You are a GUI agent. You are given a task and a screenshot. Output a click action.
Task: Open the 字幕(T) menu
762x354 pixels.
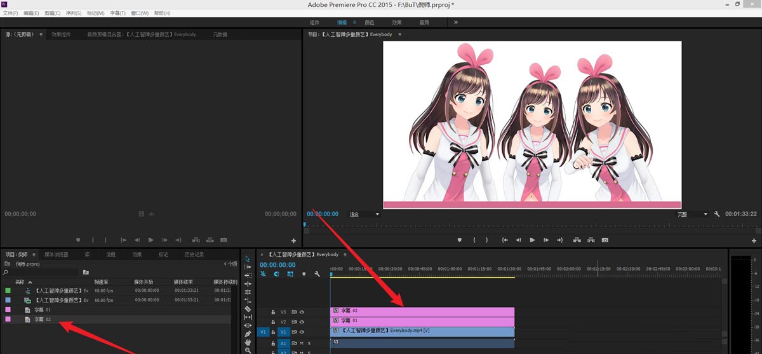(117, 13)
